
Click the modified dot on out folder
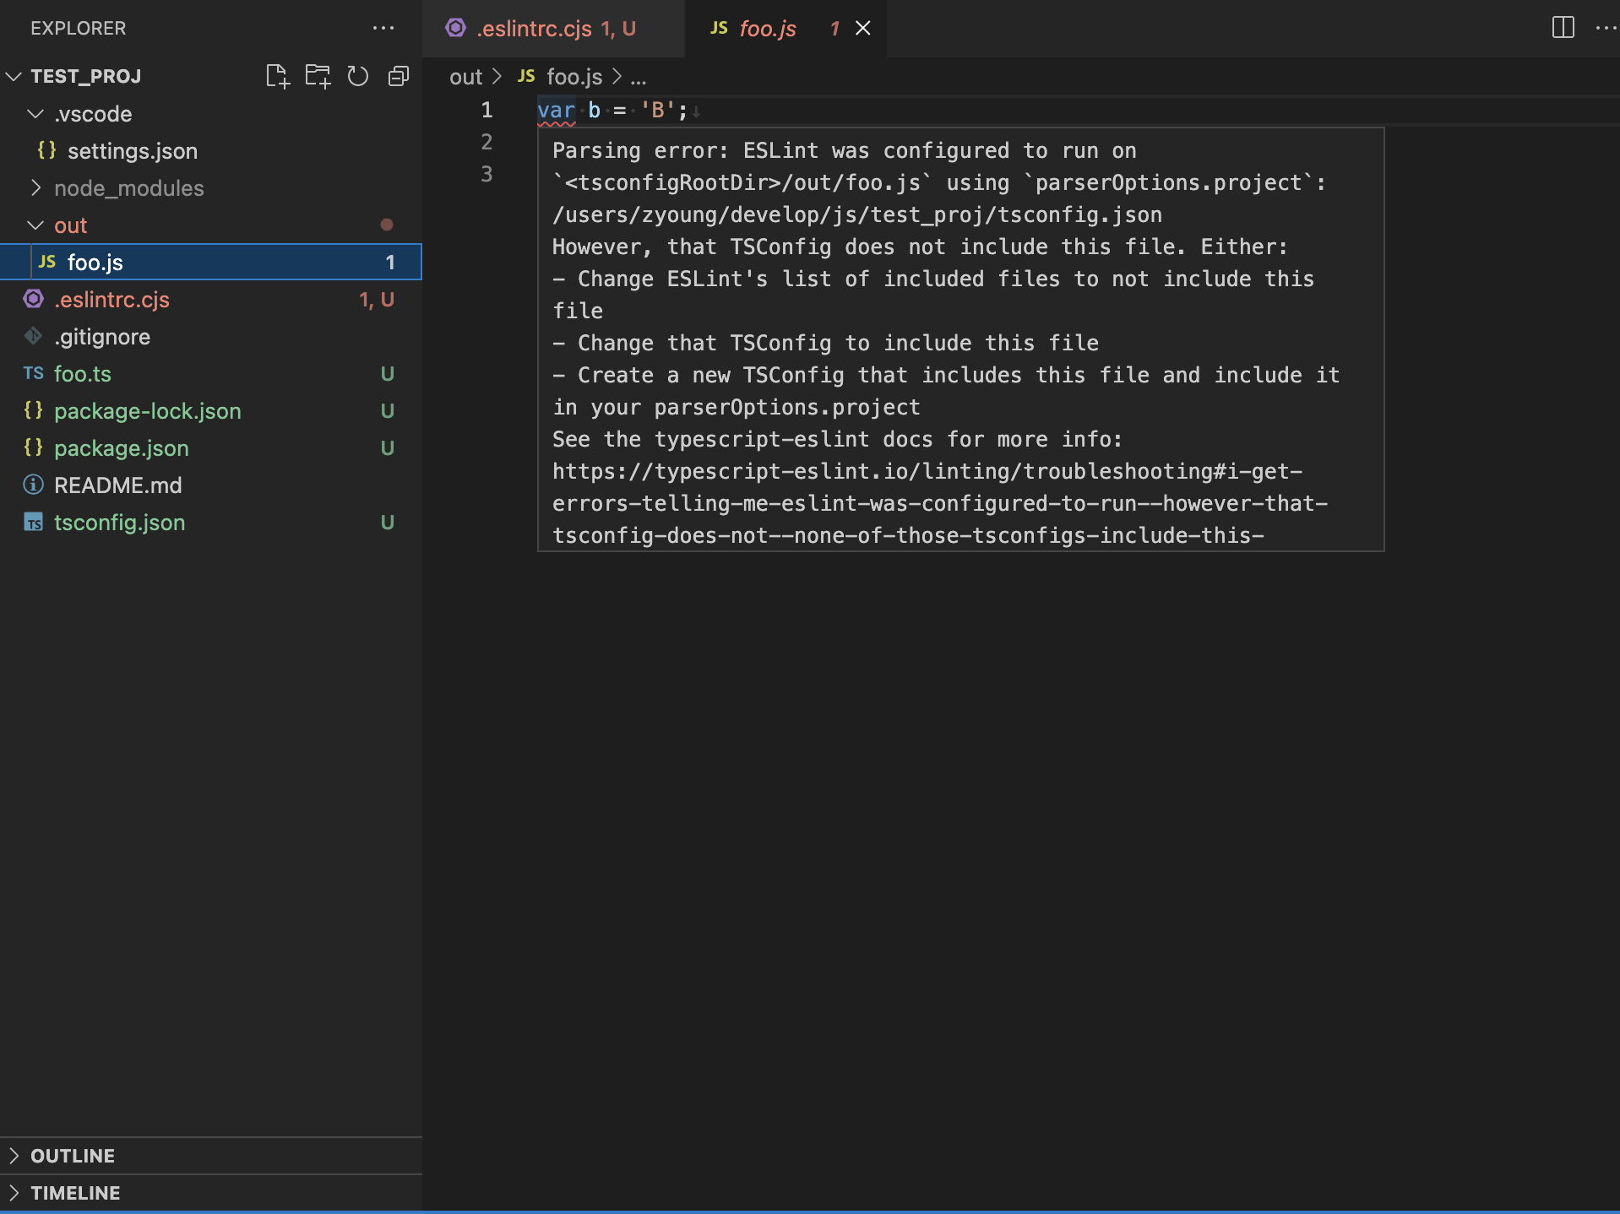(387, 225)
